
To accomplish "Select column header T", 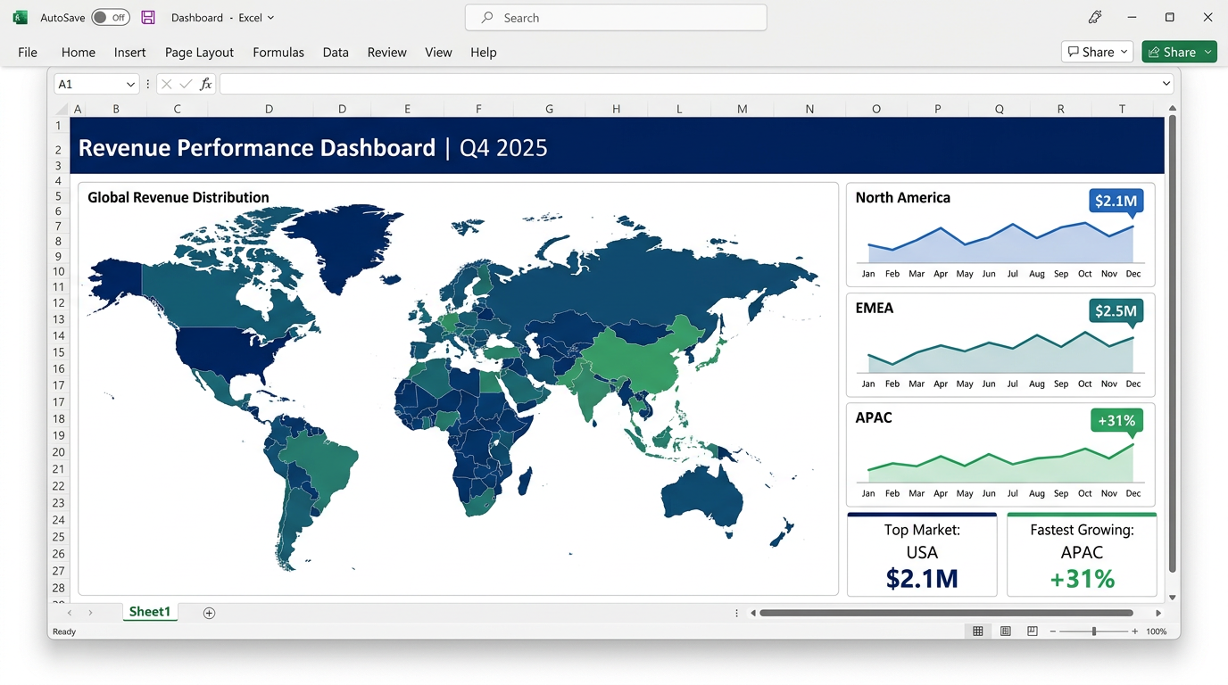I will point(1122,109).
